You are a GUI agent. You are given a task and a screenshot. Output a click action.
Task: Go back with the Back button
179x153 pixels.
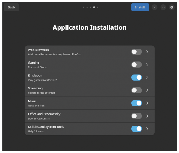coord(11,7)
